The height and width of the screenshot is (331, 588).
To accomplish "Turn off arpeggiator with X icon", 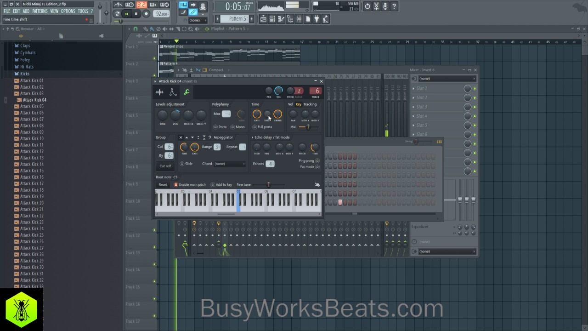I will point(181,137).
